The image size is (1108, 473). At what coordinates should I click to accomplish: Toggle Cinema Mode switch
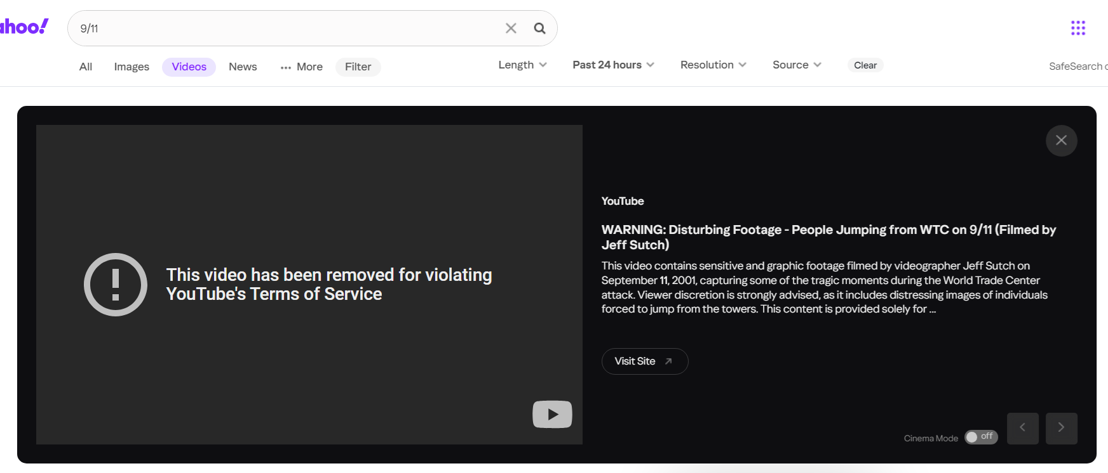[981, 437]
